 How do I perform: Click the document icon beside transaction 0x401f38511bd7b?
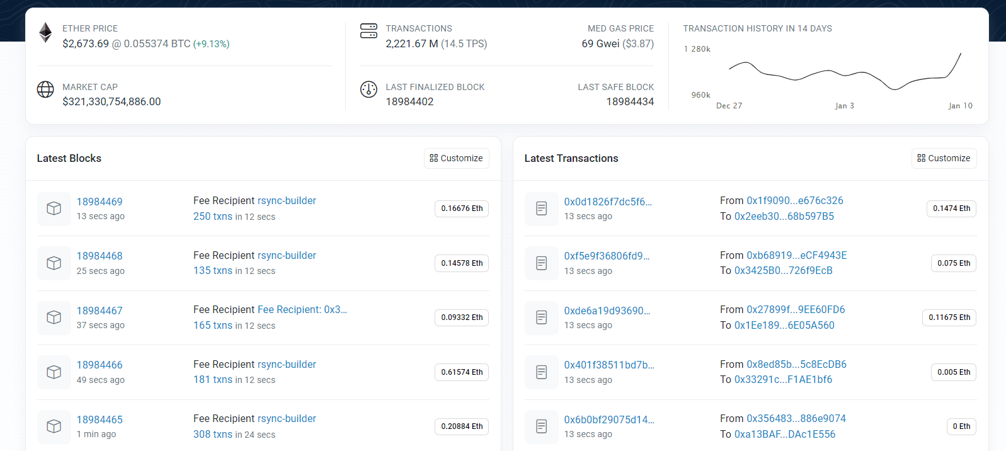click(x=541, y=372)
